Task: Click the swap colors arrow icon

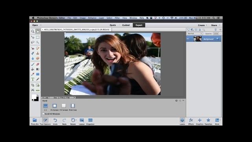Action: point(38,95)
